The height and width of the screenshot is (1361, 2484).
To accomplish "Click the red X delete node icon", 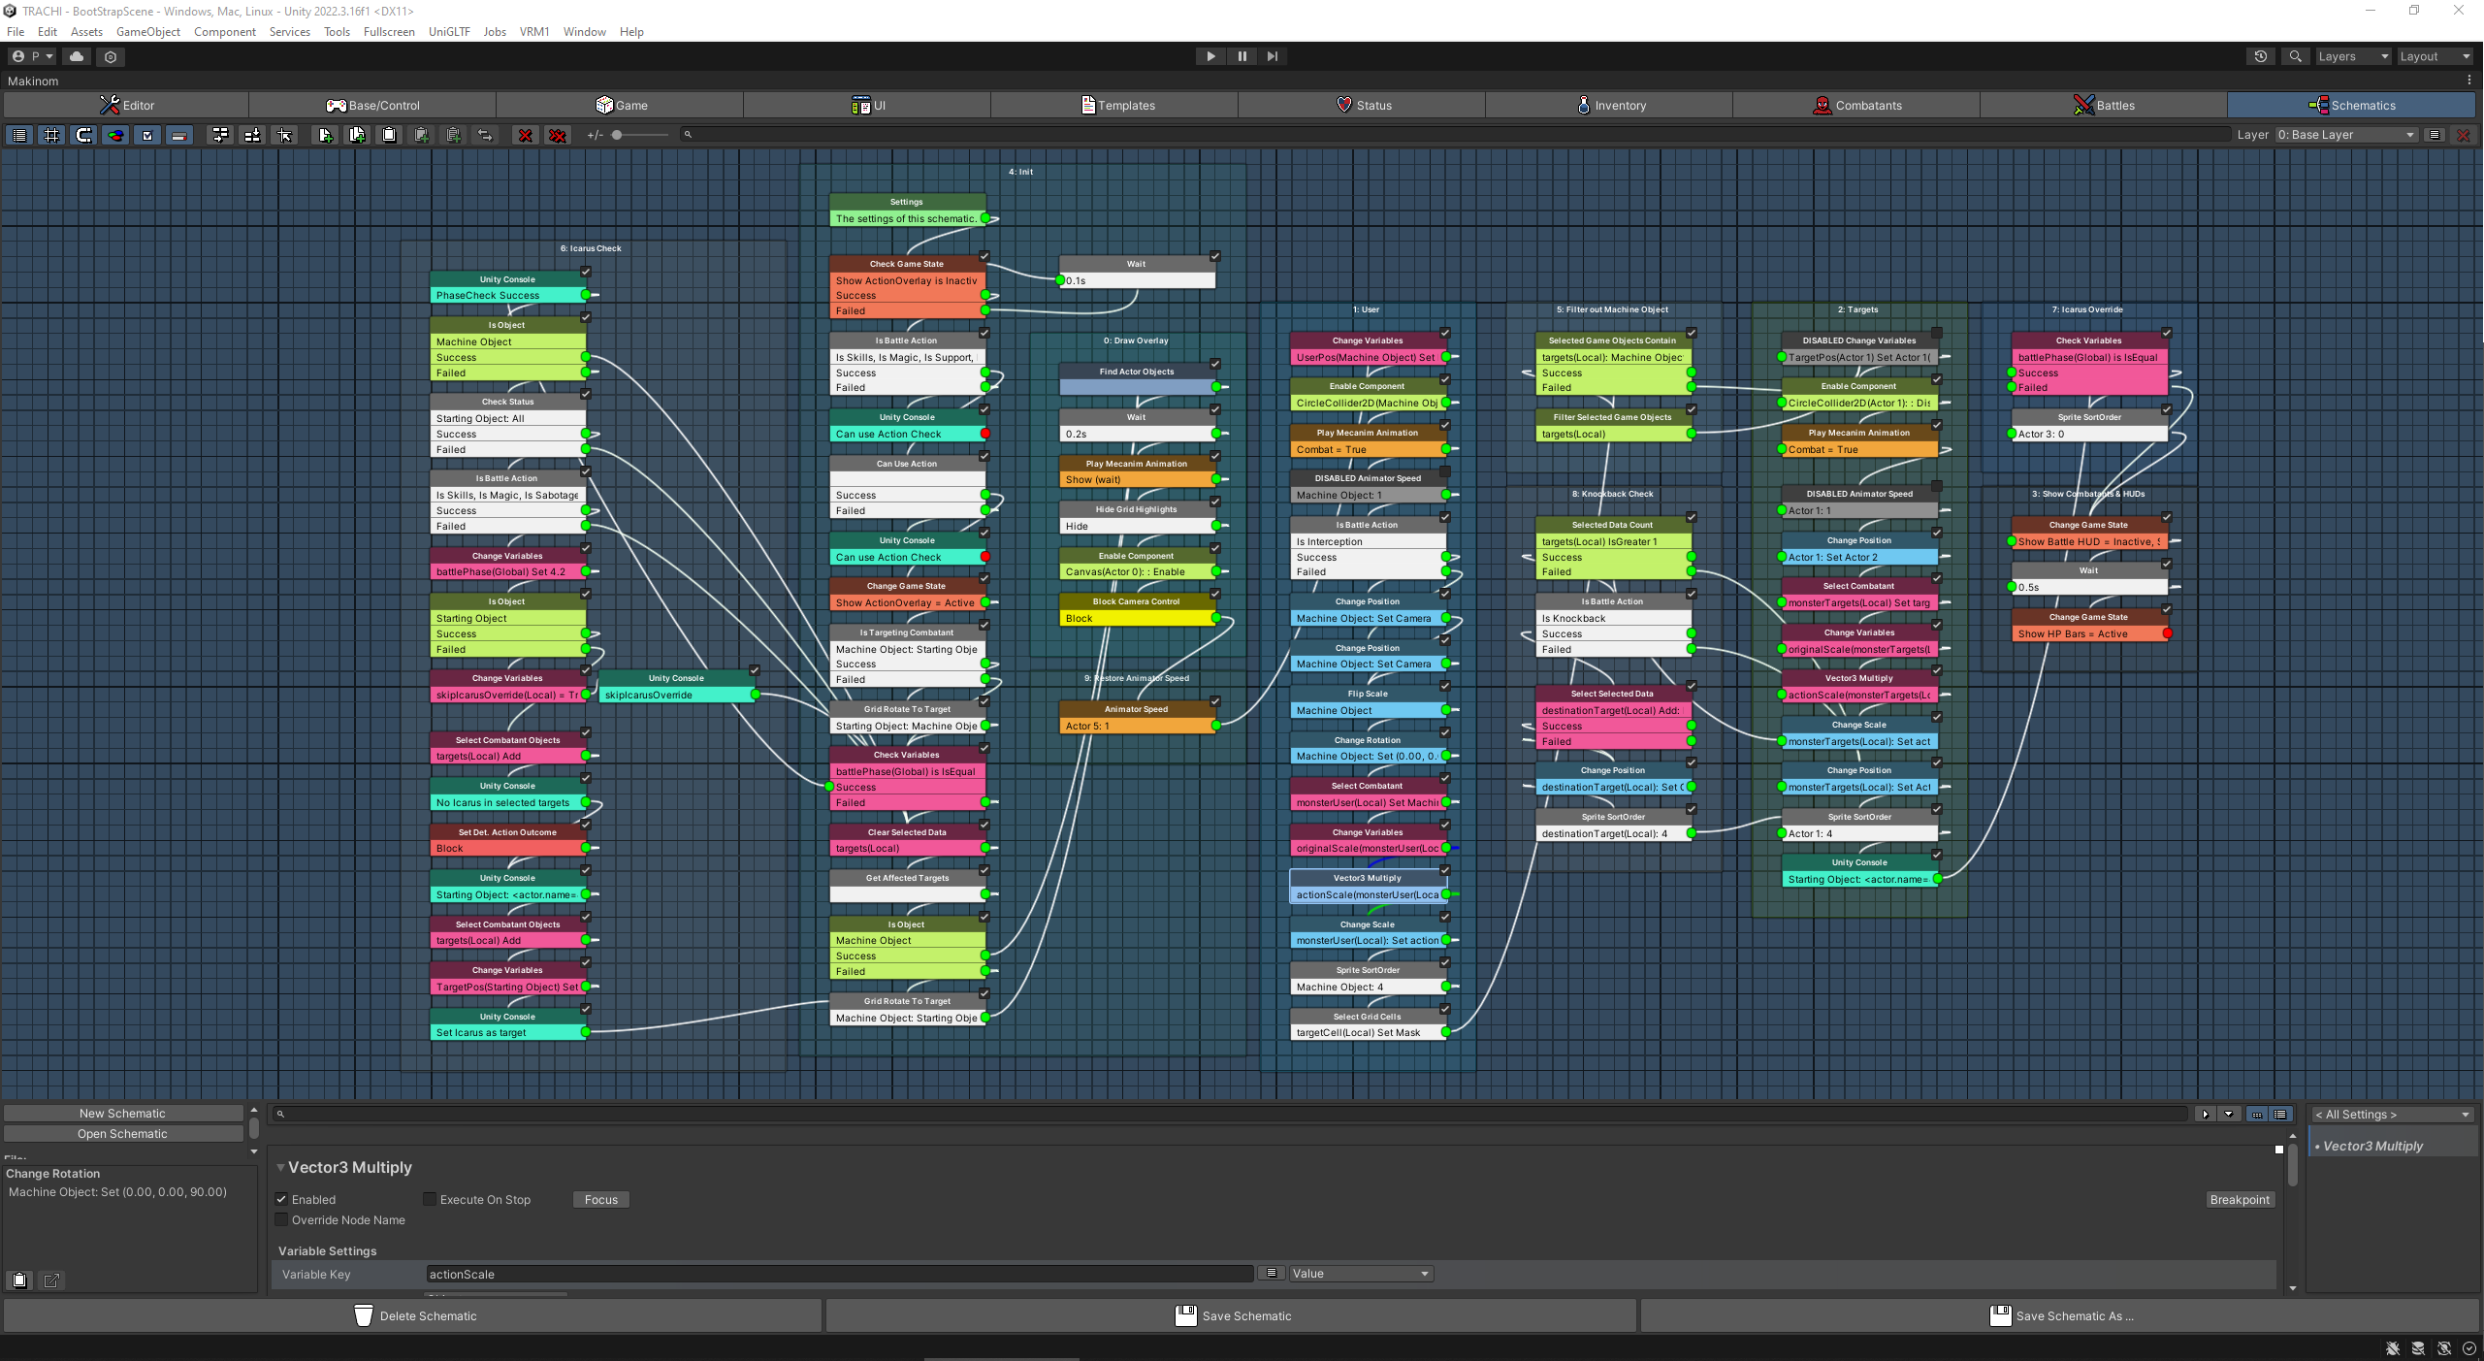I will [525, 135].
